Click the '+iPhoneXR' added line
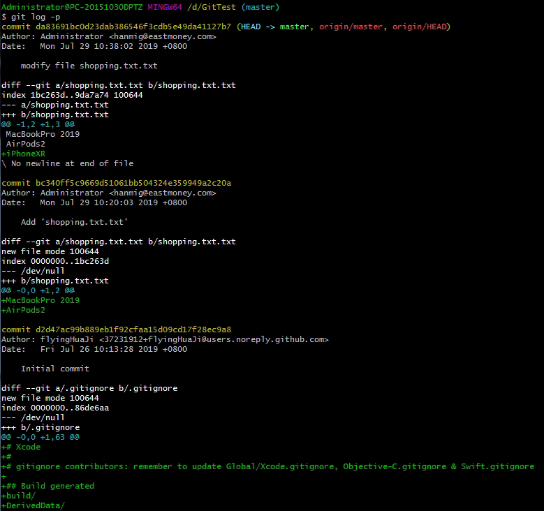 point(23,154)
